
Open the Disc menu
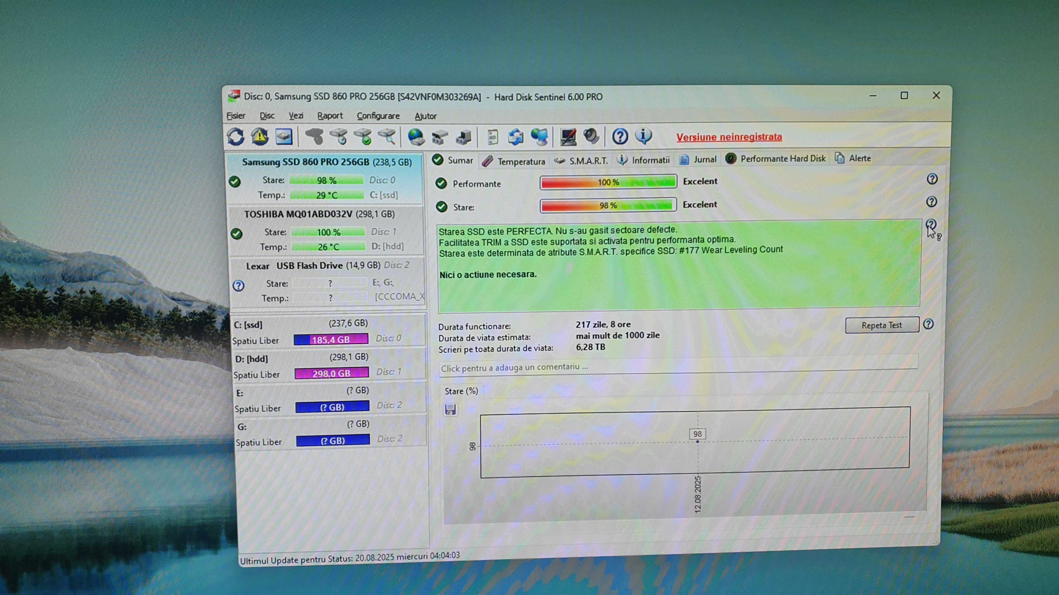(x=267, y=116)
